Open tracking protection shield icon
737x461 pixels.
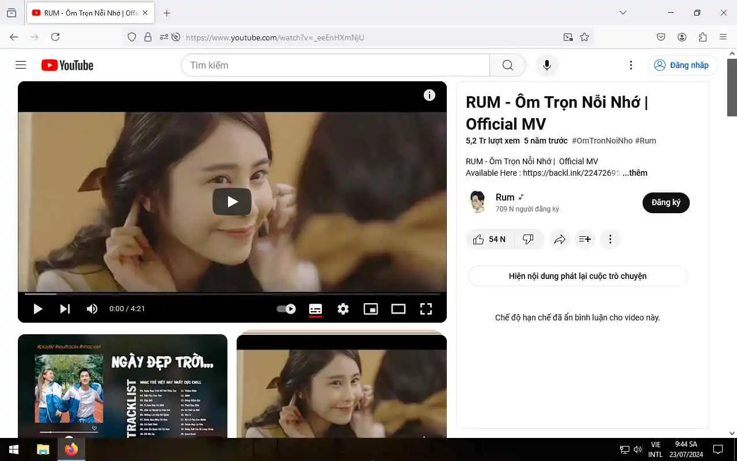tap(132, 37)
